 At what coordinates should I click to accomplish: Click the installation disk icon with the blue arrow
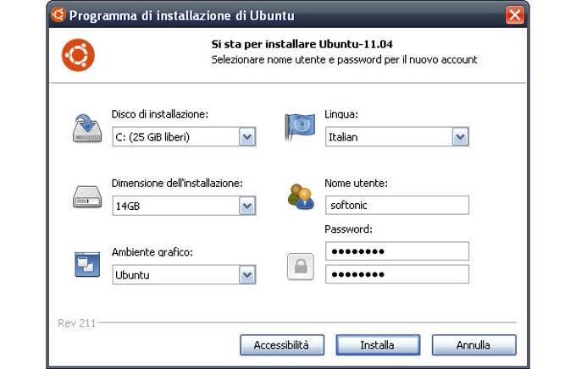click(x=87, y=129)
